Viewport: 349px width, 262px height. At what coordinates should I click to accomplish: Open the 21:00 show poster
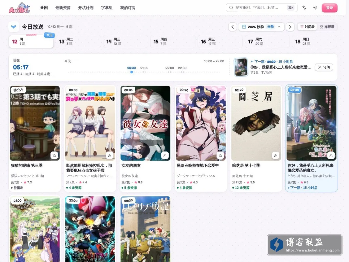tap(35, 229)
